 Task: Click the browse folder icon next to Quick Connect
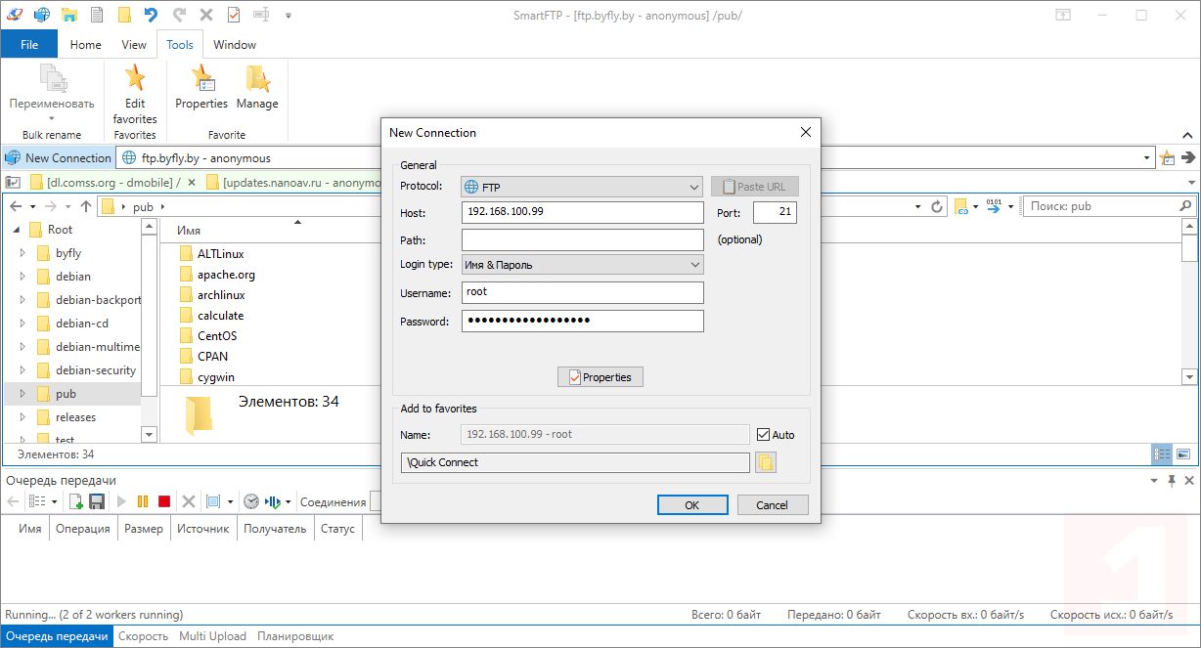(767, 462)
